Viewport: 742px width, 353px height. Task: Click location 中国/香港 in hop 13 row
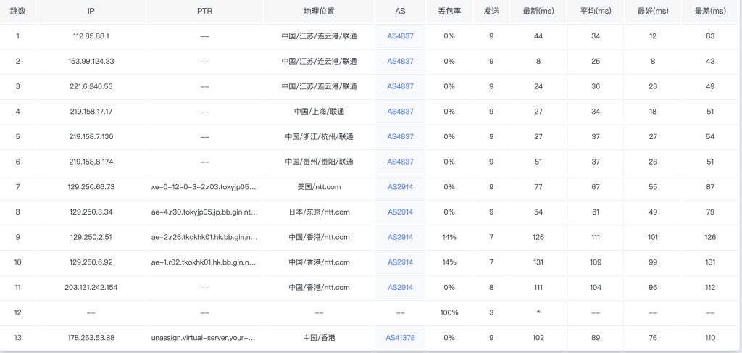tap(319, 338)
